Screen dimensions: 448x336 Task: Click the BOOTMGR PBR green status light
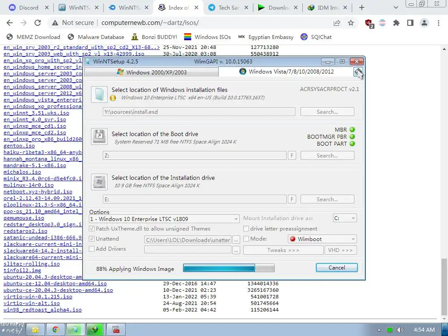(352, 136)
